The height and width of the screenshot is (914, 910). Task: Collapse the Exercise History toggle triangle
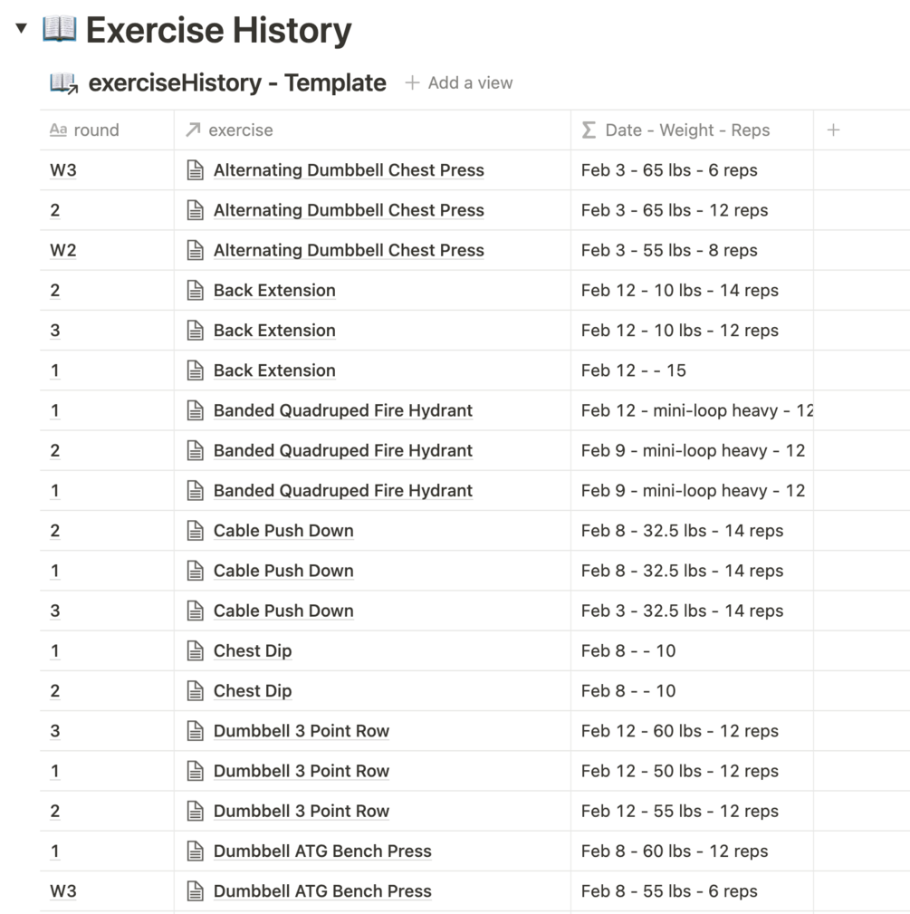[22, 29]
